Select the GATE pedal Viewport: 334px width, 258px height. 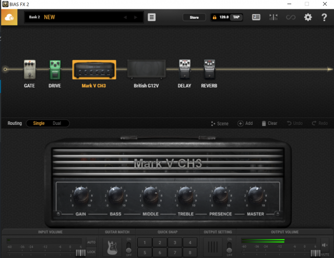pyautogui.click(x=30, y=69)
